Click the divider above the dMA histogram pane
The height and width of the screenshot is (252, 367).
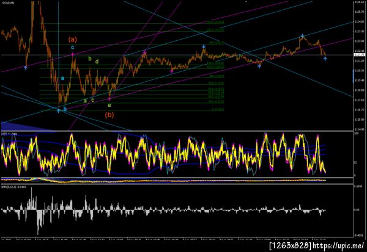click(177, 184)
